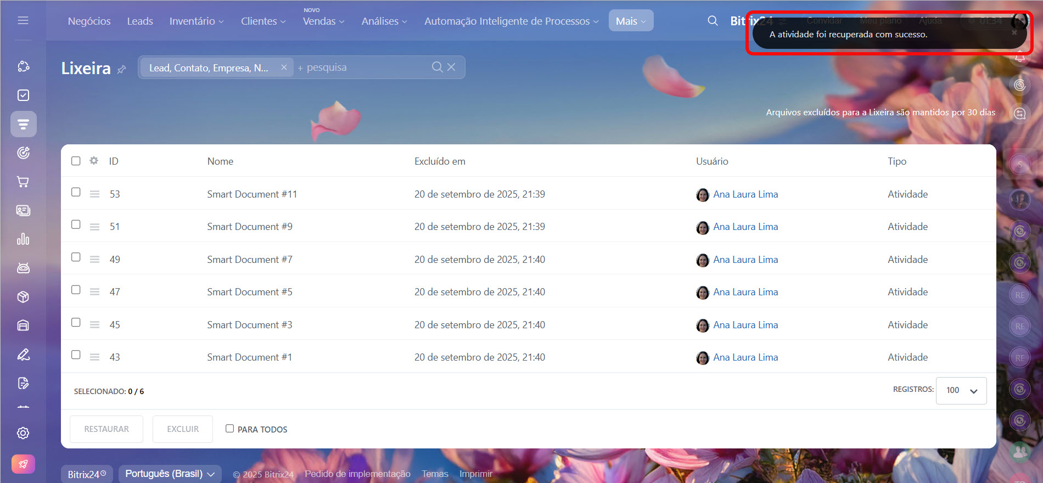Click the settings gear in left sidebar
1043x483 pixels.
[x=23, y=433]
